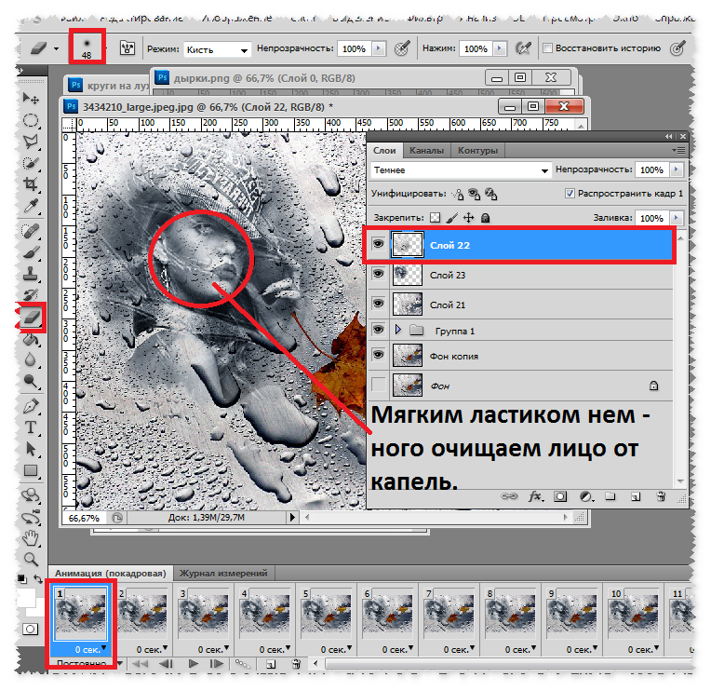
Task: Select the Brush tool
Action: [31, 252]
